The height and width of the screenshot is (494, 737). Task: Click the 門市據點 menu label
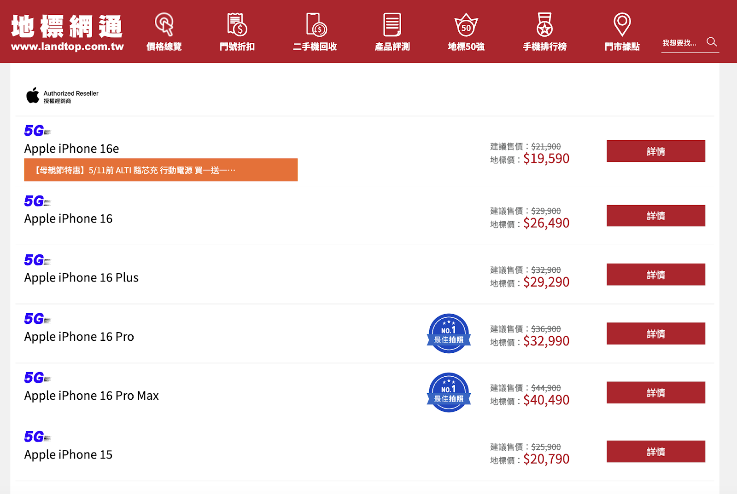pyautogui.click(x=622, y=46)
